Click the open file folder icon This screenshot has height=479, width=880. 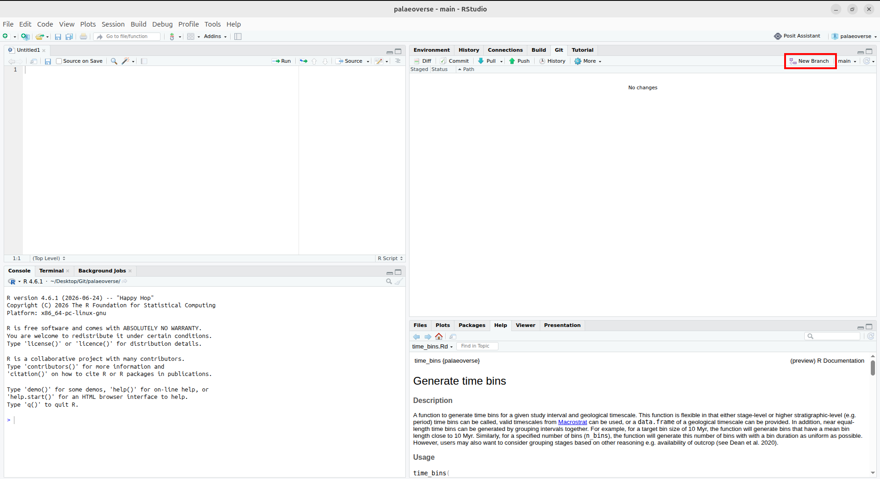[x=39, y=37]
